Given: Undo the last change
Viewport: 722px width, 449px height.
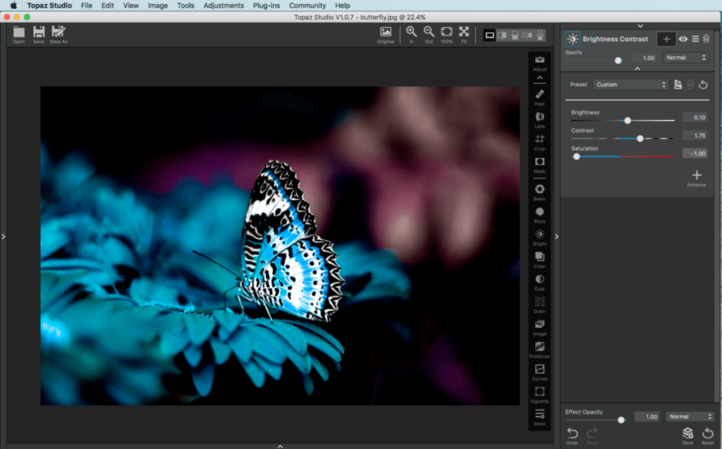Looking at the screenshot, I should tap(573, 436).
